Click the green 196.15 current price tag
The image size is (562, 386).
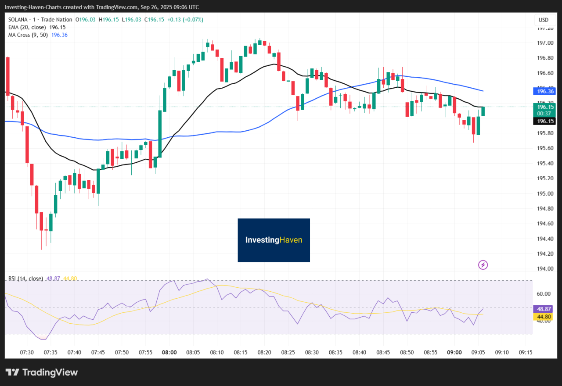point(543,107)
